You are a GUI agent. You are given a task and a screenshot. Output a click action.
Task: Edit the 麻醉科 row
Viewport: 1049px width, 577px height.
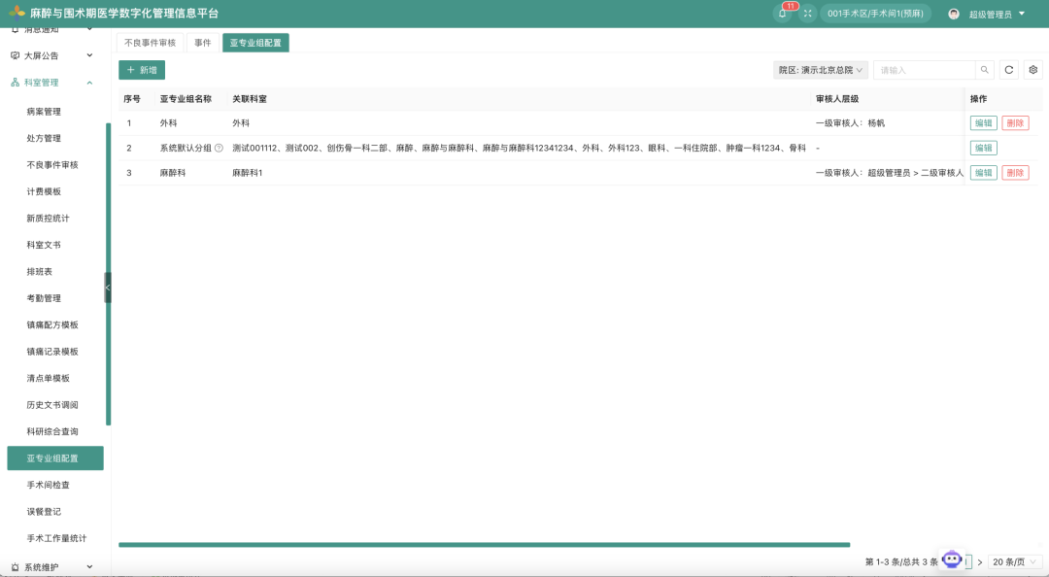pos(983,173)
